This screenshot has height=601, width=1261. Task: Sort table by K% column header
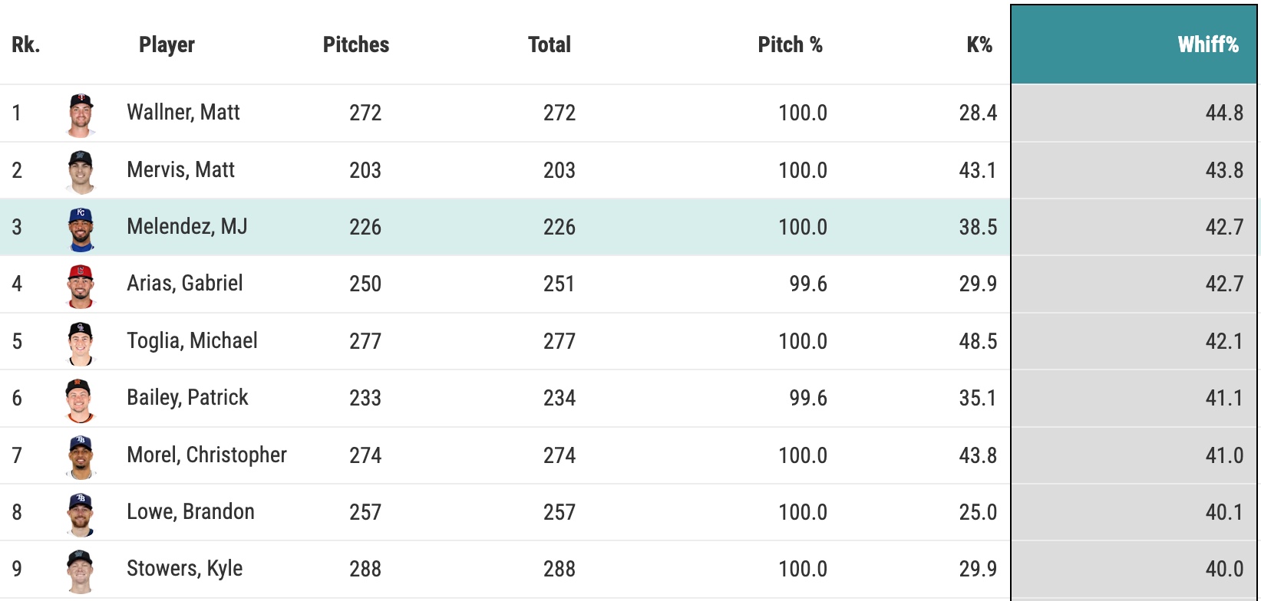979,44
